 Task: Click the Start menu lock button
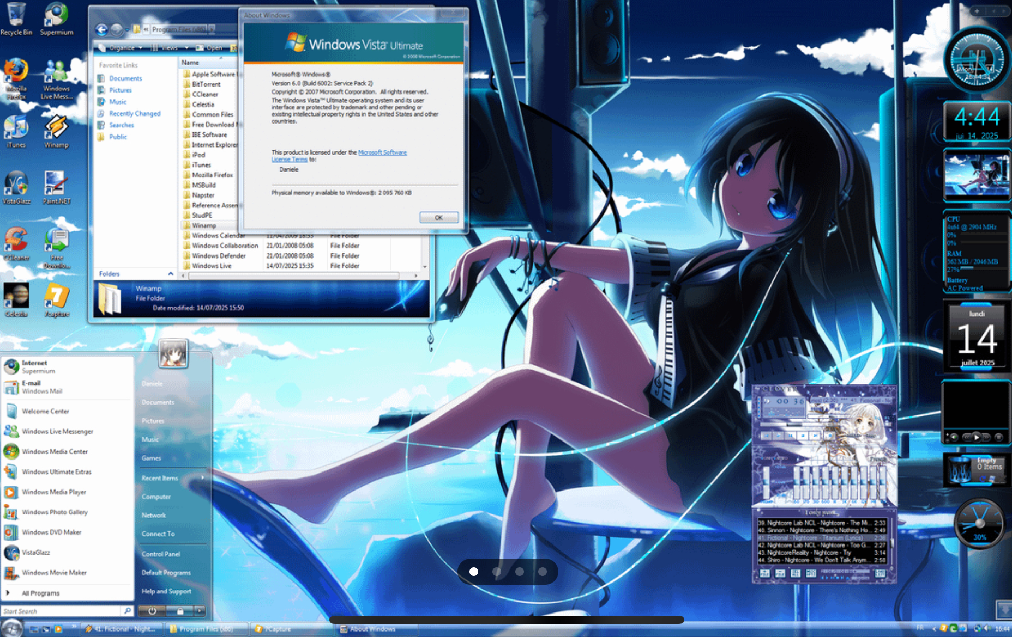pyautogui.click(x=180, y=611)
